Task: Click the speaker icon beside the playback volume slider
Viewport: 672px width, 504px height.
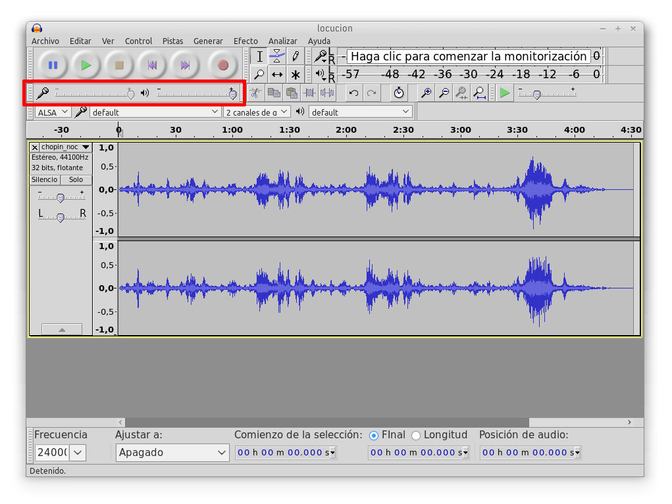Action: coord(145,93)
